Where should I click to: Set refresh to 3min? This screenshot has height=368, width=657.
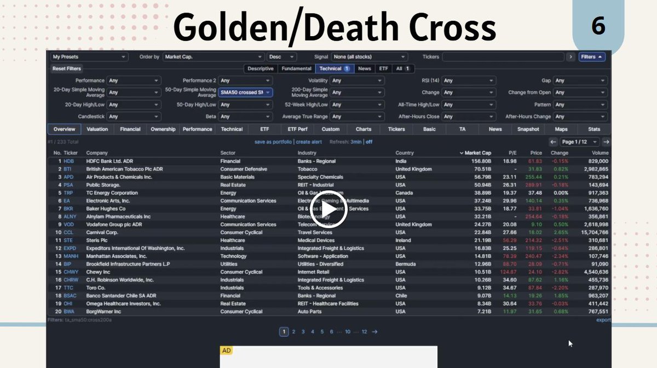pos(356,142)
